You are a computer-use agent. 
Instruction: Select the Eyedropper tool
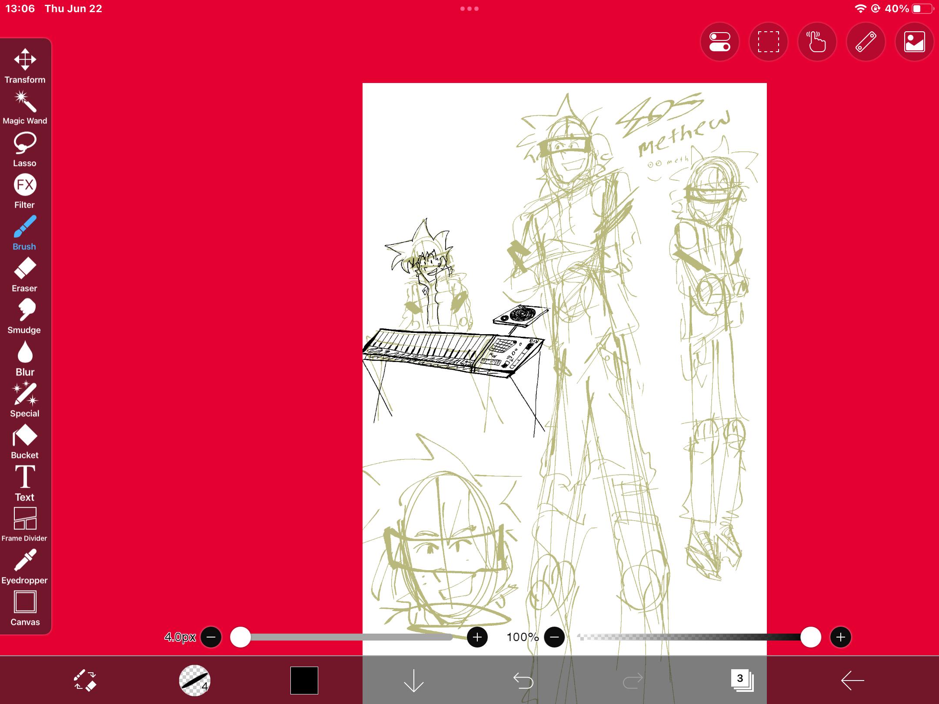click(25, 567)
